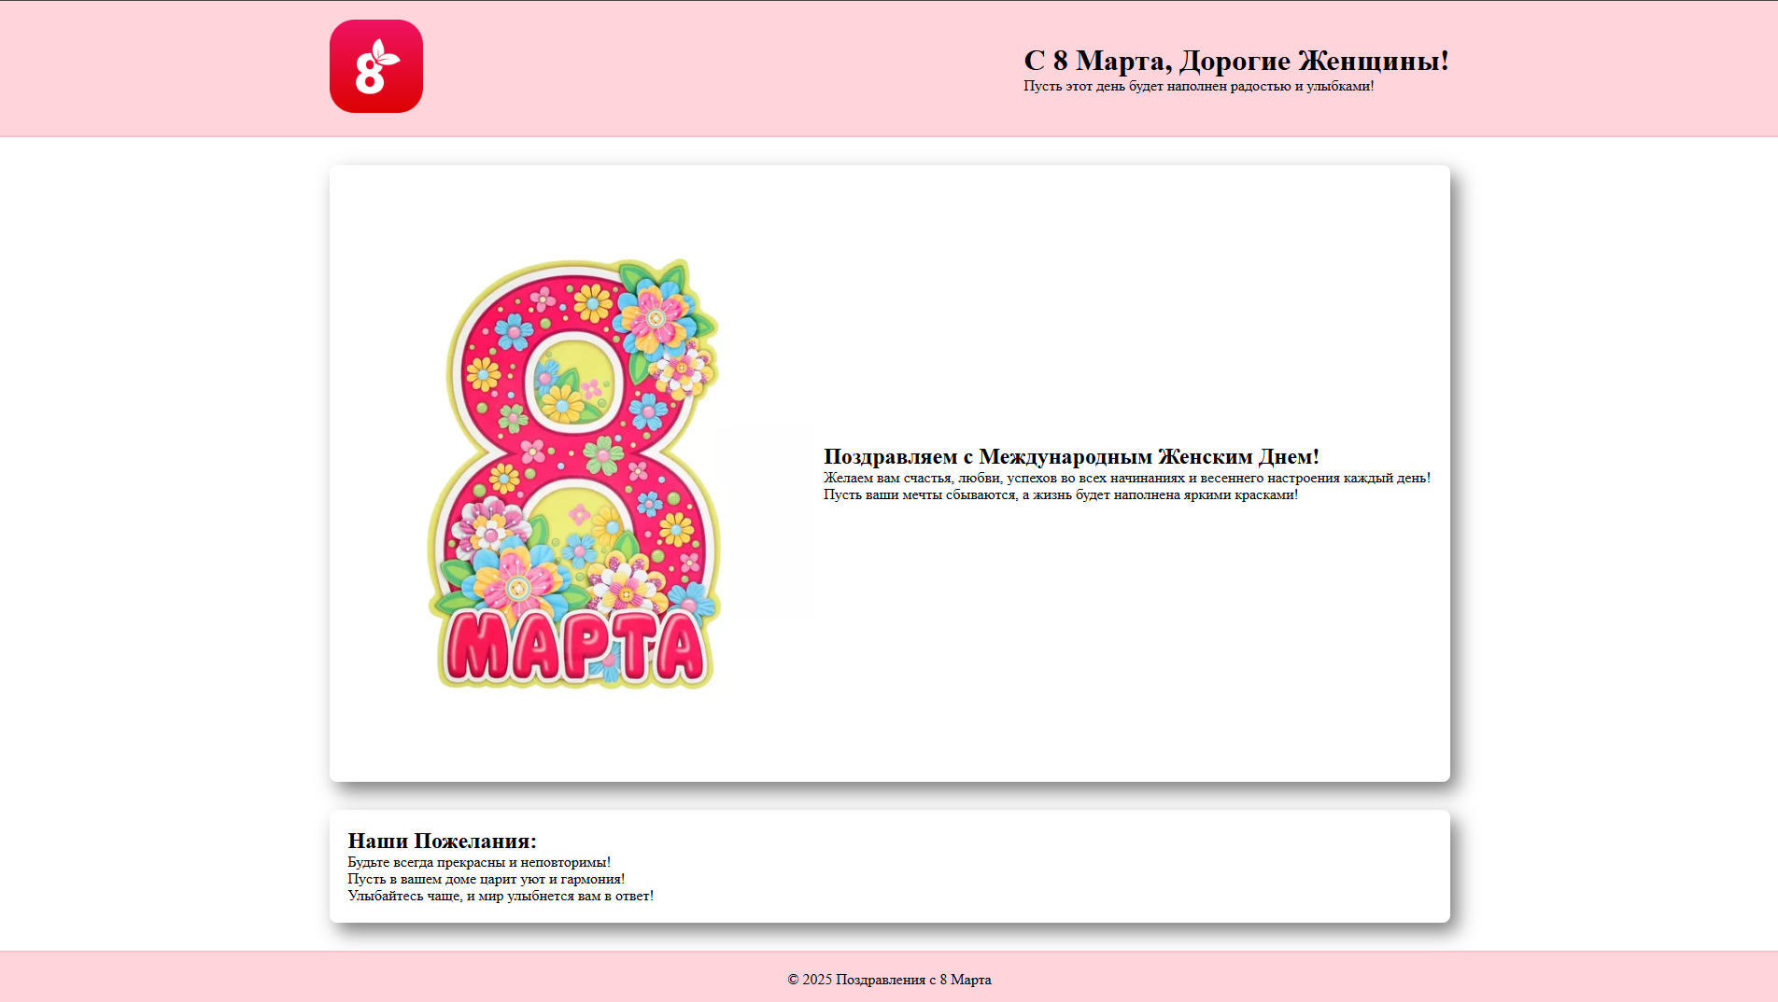1778x1002 pixels.
Task: Select the line "Будьте всегда прекрасны и неповторимы!"
Action: click(479, 861)
